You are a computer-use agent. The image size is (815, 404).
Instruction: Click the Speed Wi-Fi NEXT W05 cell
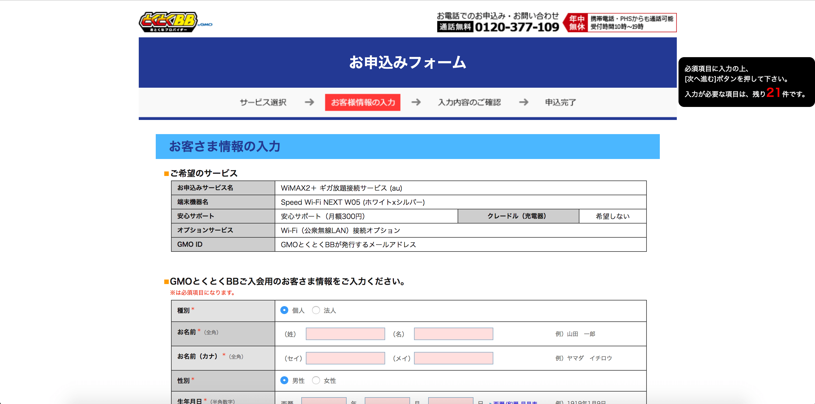click(x=460, y=202)
